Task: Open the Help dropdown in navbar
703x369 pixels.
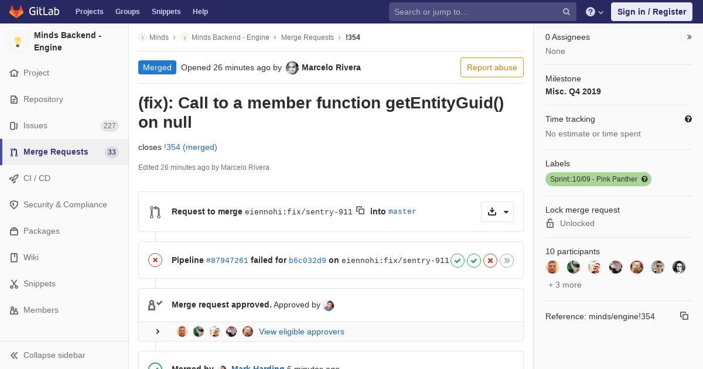Action: (595, 12)
